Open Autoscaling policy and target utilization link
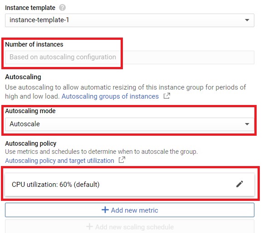263x233 pixels. coord(59,161)
